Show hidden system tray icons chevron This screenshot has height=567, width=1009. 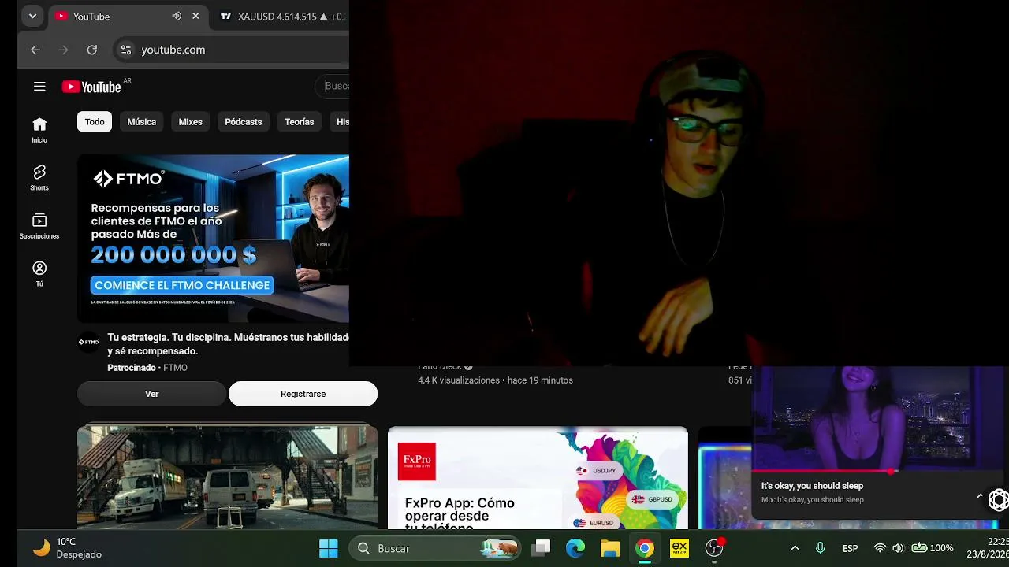pyautogui.click(x=795, y=548)
